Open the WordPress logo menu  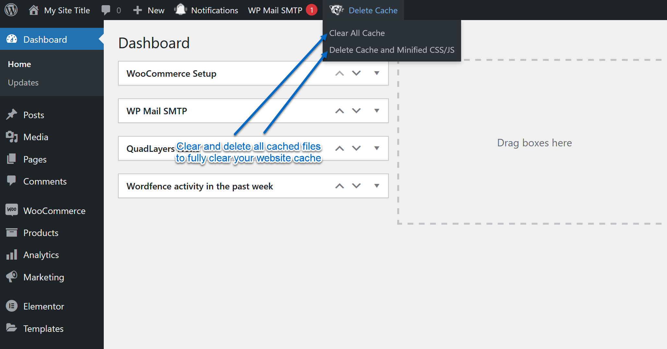pos(11,10)
